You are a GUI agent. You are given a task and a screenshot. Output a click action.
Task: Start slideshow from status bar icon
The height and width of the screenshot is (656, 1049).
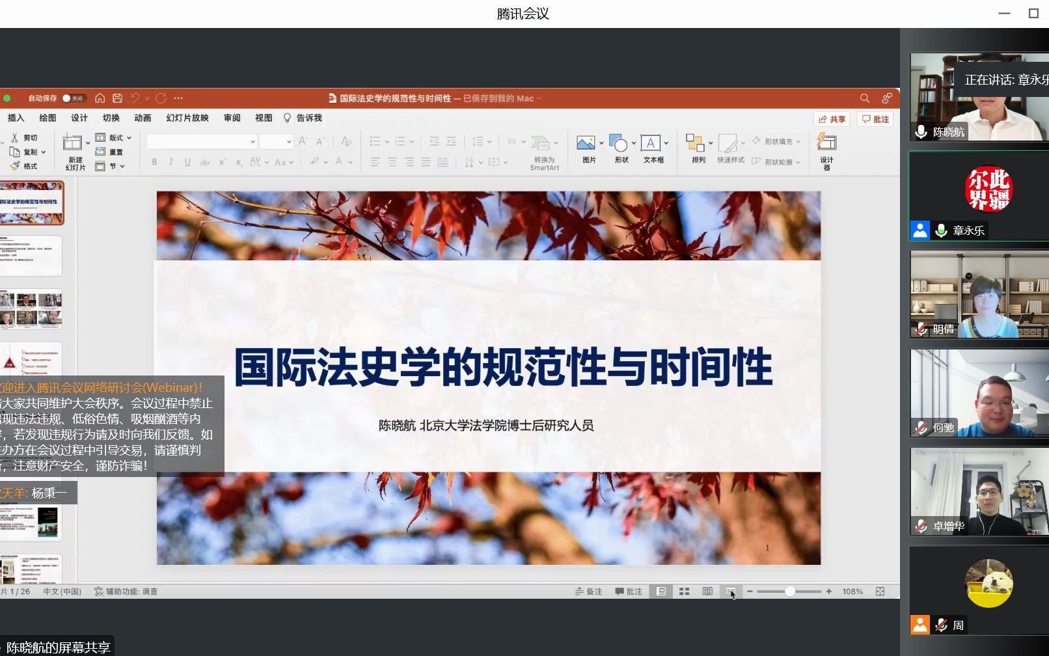point(731,592)
